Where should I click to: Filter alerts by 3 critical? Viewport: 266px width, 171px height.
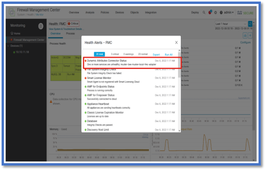pyautogui.click(x=115, y=54)
